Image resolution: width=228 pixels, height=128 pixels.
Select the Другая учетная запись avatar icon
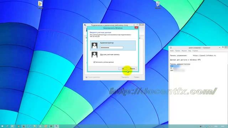pos(94,54)
